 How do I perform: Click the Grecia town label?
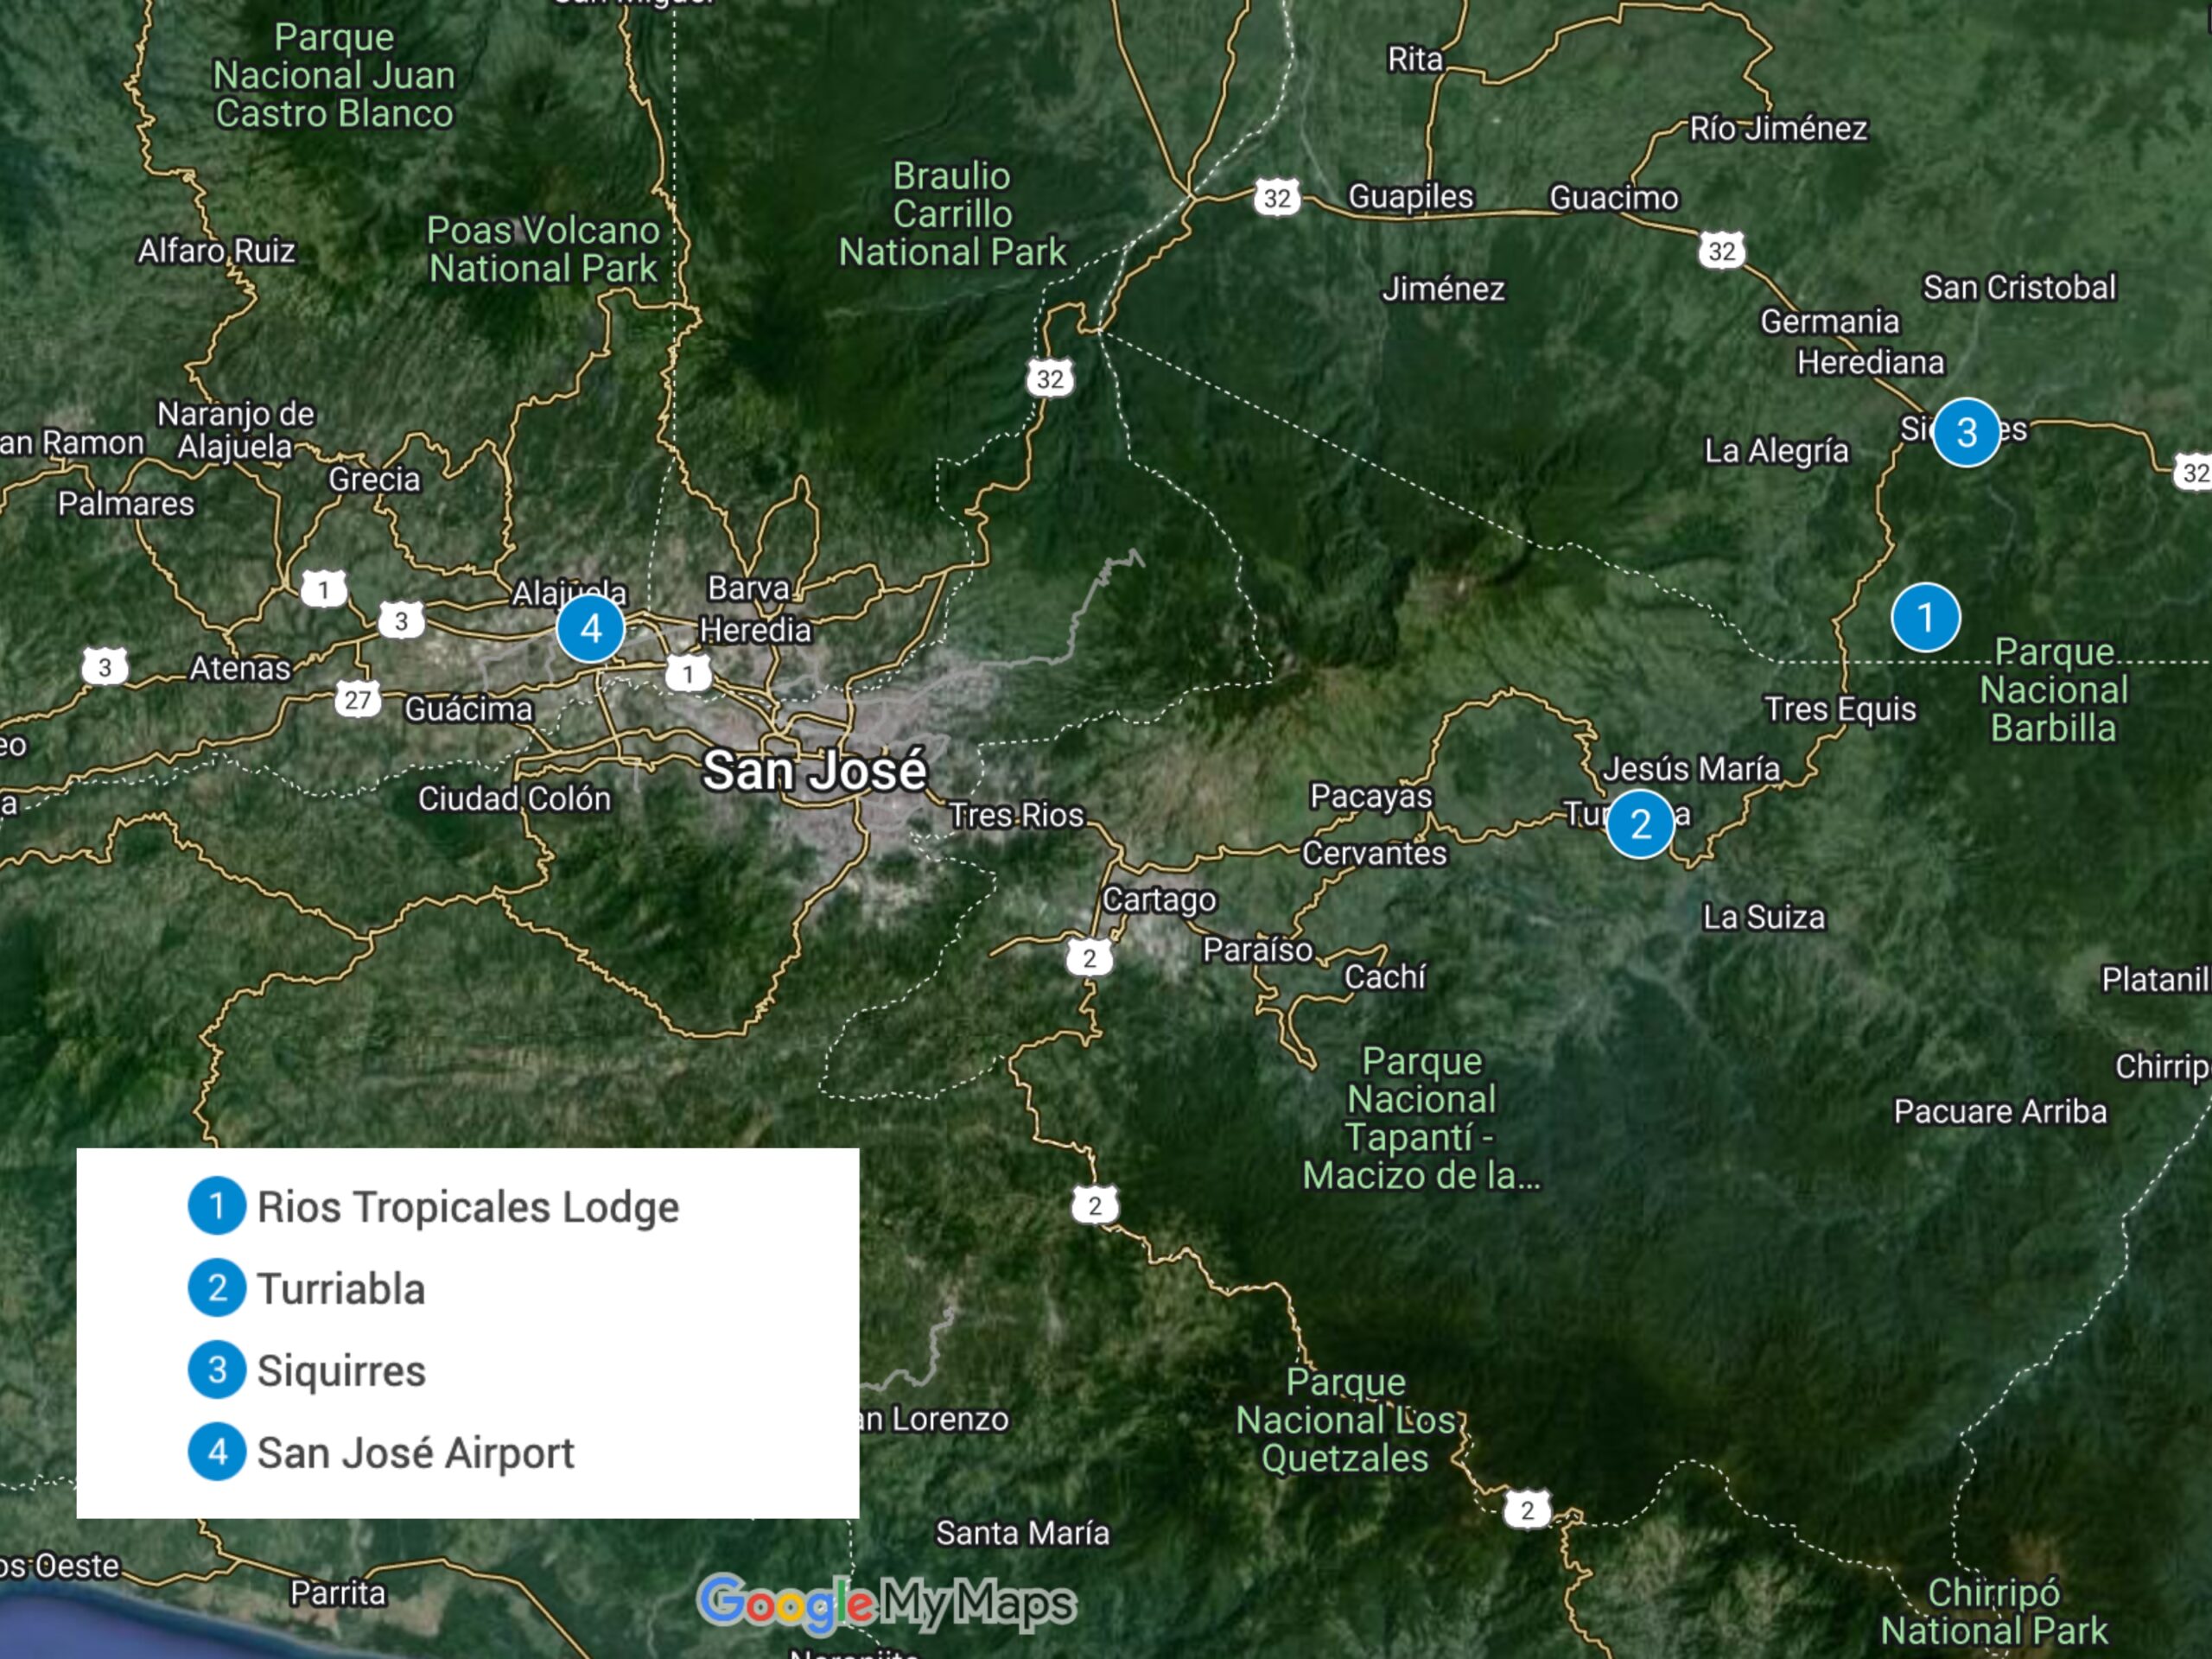[x=374, y=479]
